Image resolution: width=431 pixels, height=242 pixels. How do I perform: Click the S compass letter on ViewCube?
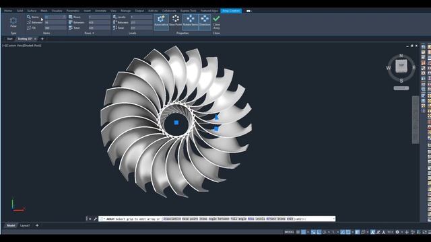(x=401, y=81)
